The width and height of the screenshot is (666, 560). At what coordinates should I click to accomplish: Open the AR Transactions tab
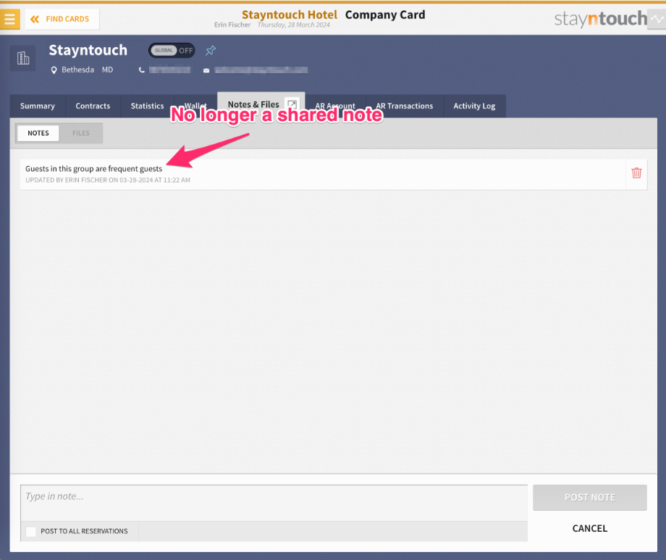(x=405, y=106)
